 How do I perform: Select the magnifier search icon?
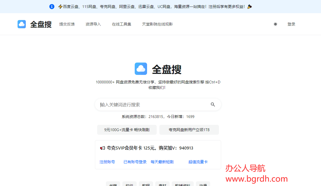(213, 105)
